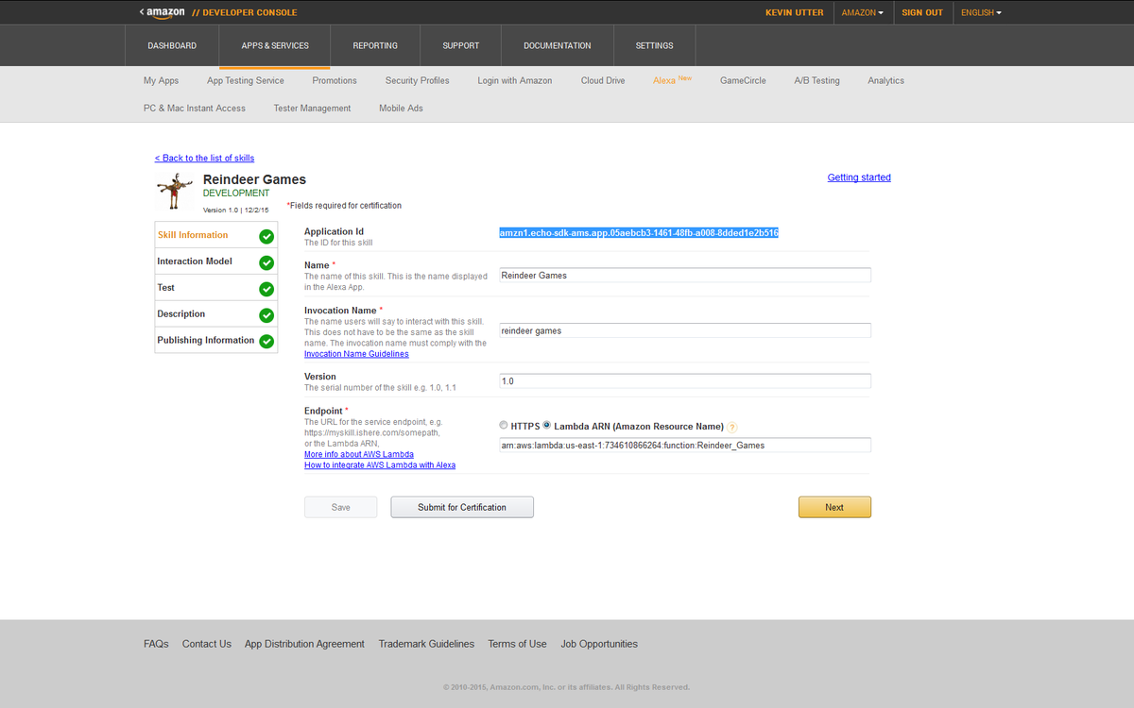Open GameCircle section
1134x708 pixels.
pyautogui.click(x=743, y=80)
